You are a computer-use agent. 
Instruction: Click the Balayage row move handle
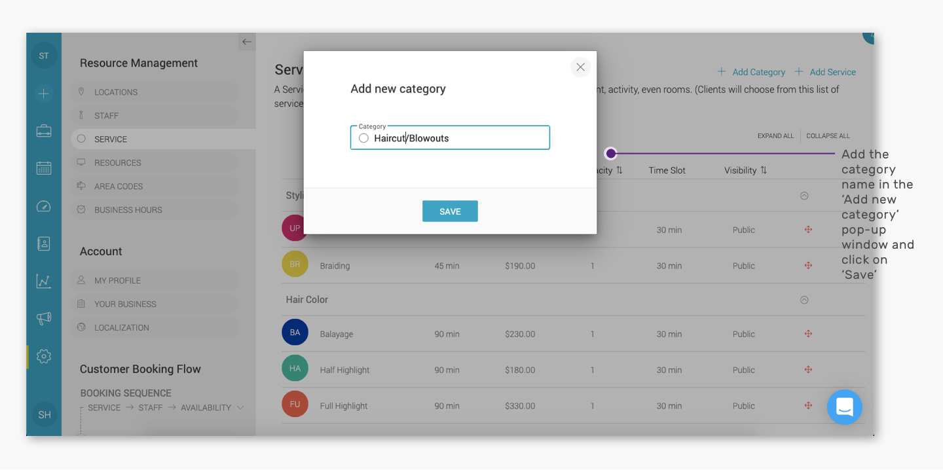click(x=808, y=334)
